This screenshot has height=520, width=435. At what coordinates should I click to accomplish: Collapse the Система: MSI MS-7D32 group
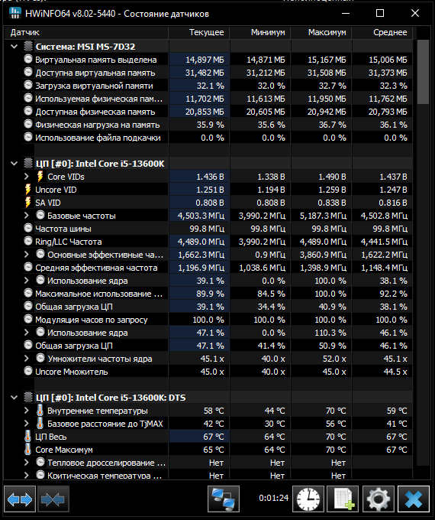pyautogui.click(x=14, y=47)
